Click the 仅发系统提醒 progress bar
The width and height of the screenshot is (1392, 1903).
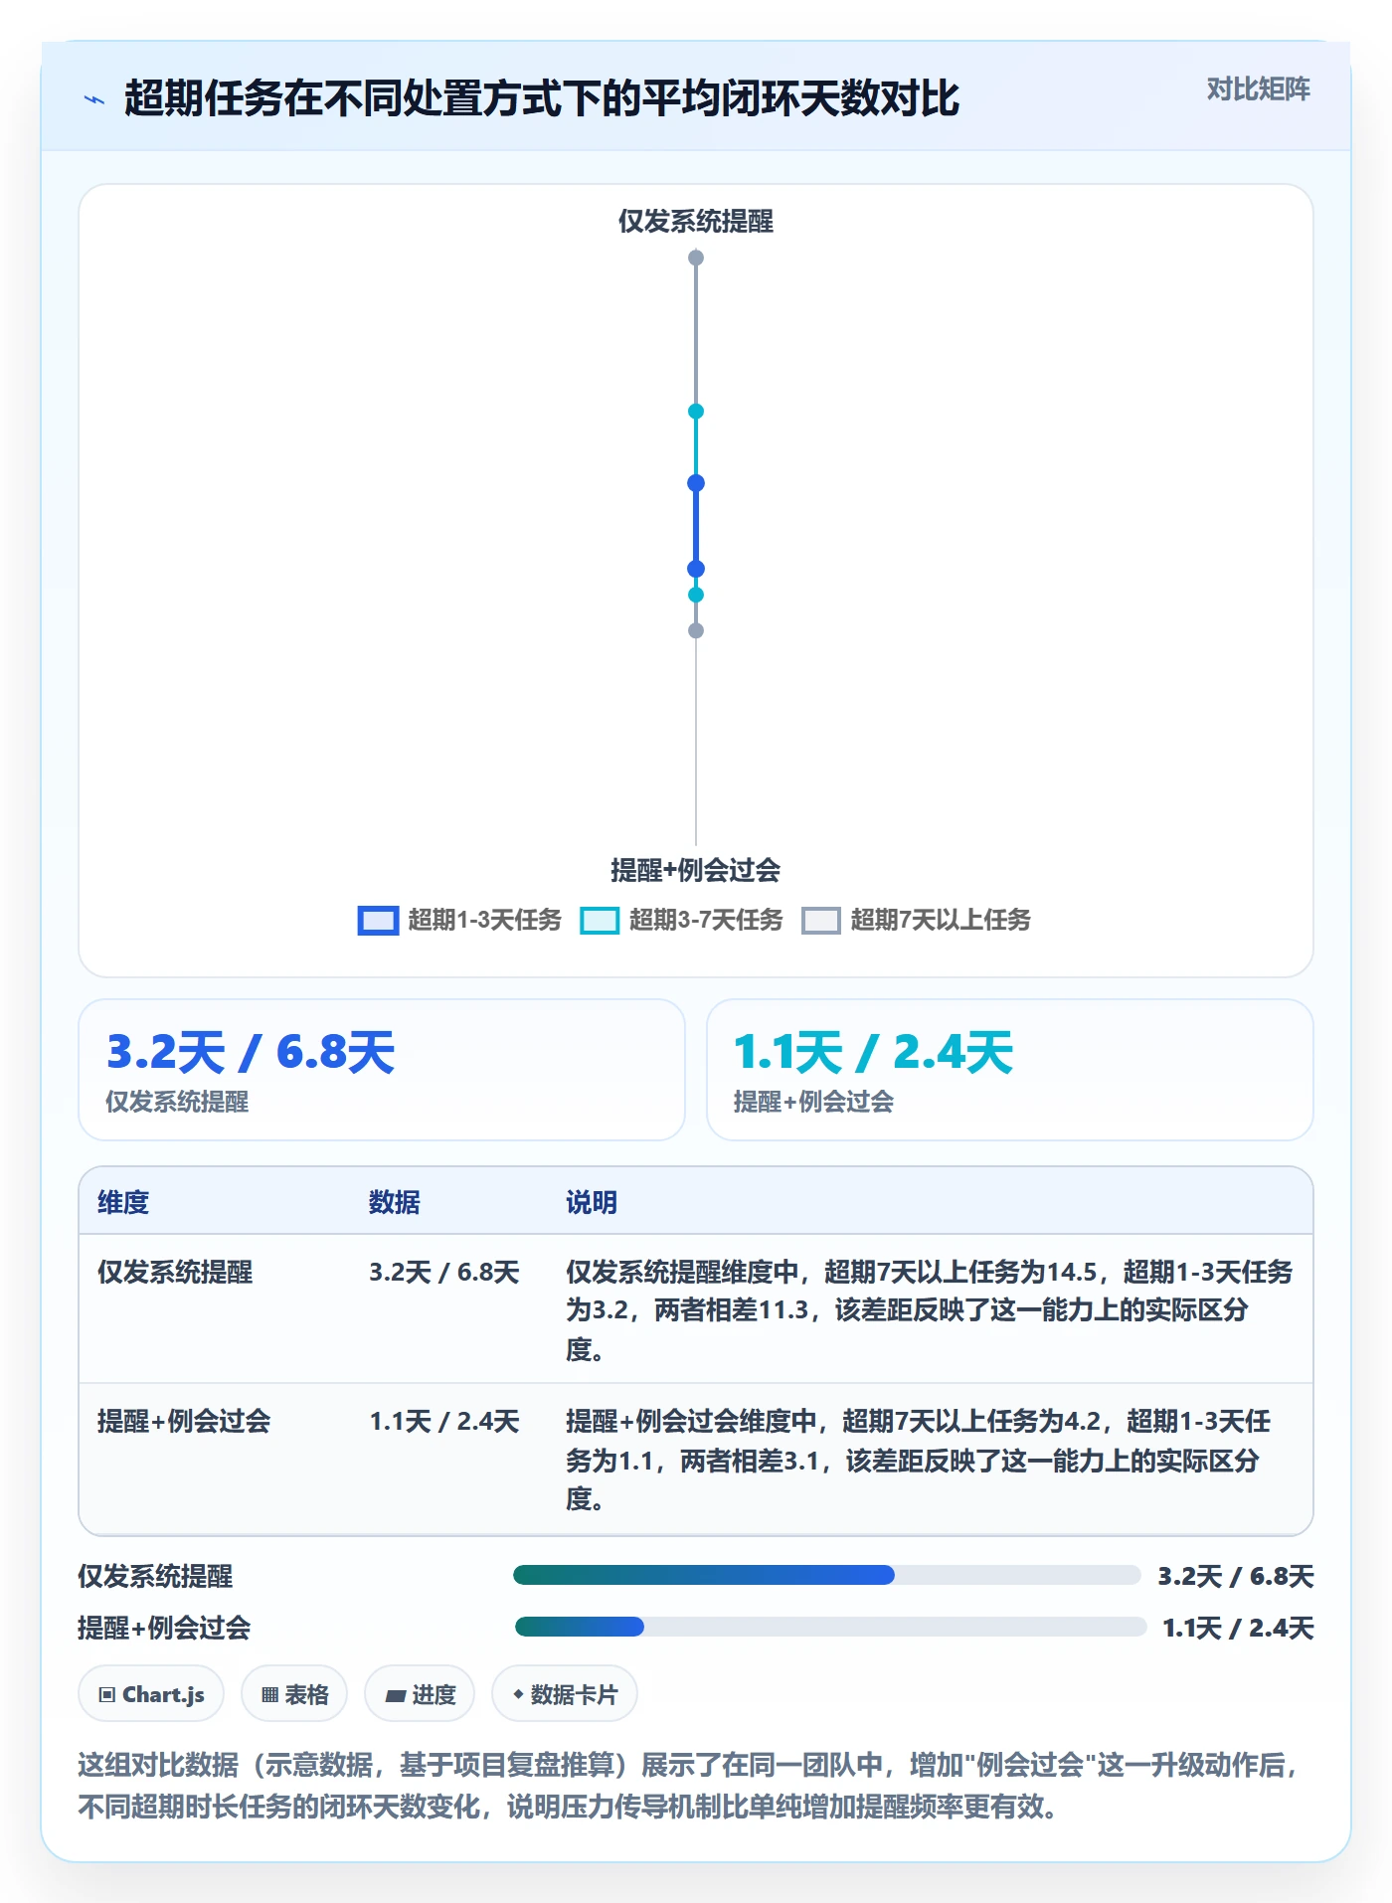tap(827, 1575)
